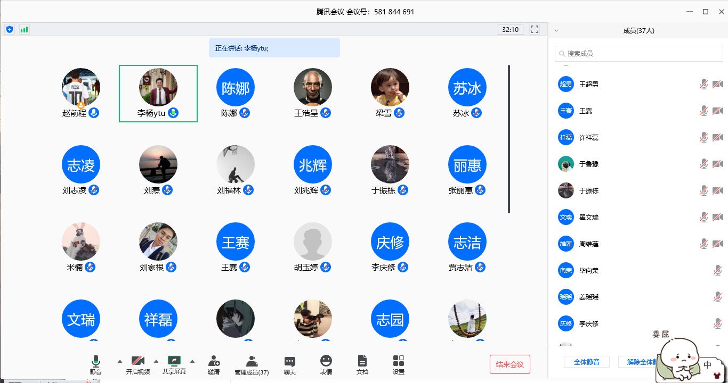Click the mute all (全体静音) button
The height and width of the screenshot is (383, 728).
click(x=586, y=362)
